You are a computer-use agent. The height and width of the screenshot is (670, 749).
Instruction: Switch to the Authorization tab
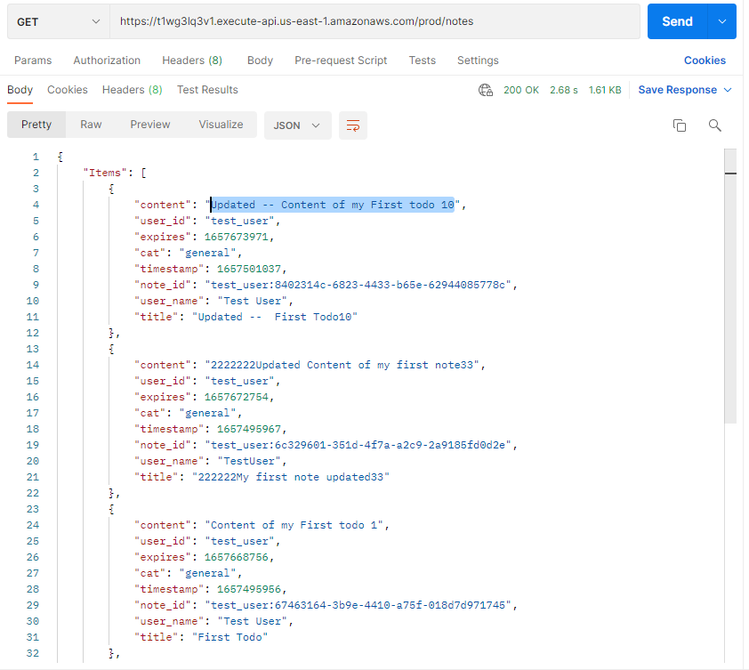coord(107,61)
